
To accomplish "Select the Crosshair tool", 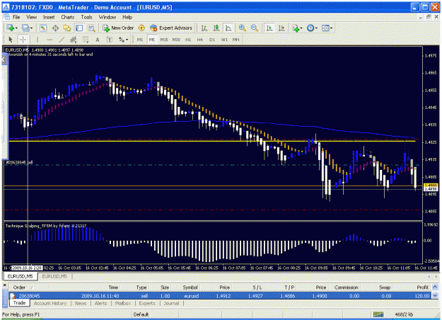I will pos(23,40).
